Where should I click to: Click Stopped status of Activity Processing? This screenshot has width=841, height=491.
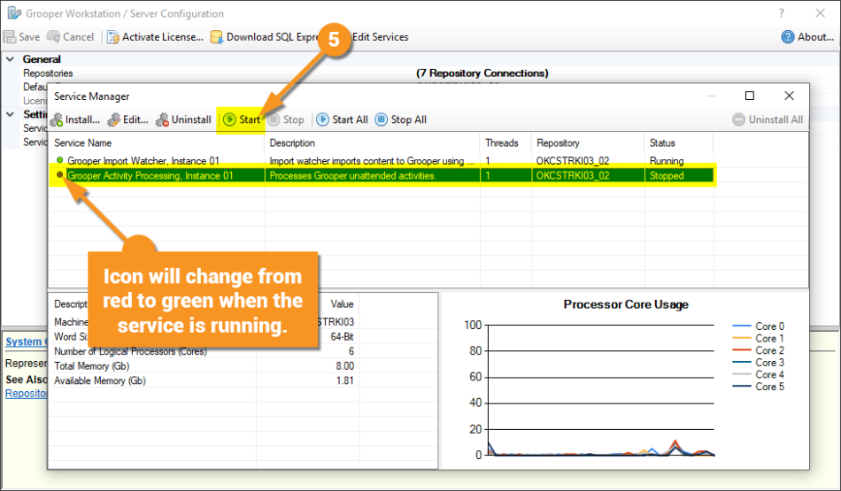(667, 175)
